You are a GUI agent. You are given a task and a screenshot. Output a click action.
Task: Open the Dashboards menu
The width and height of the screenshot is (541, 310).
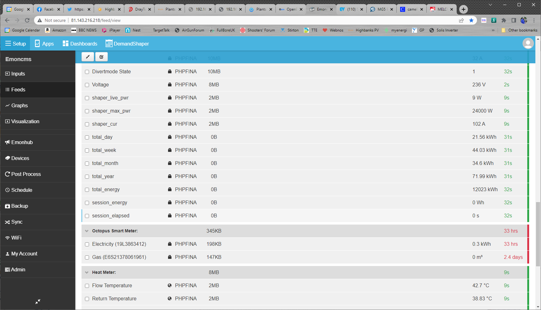tap(80, 44)
